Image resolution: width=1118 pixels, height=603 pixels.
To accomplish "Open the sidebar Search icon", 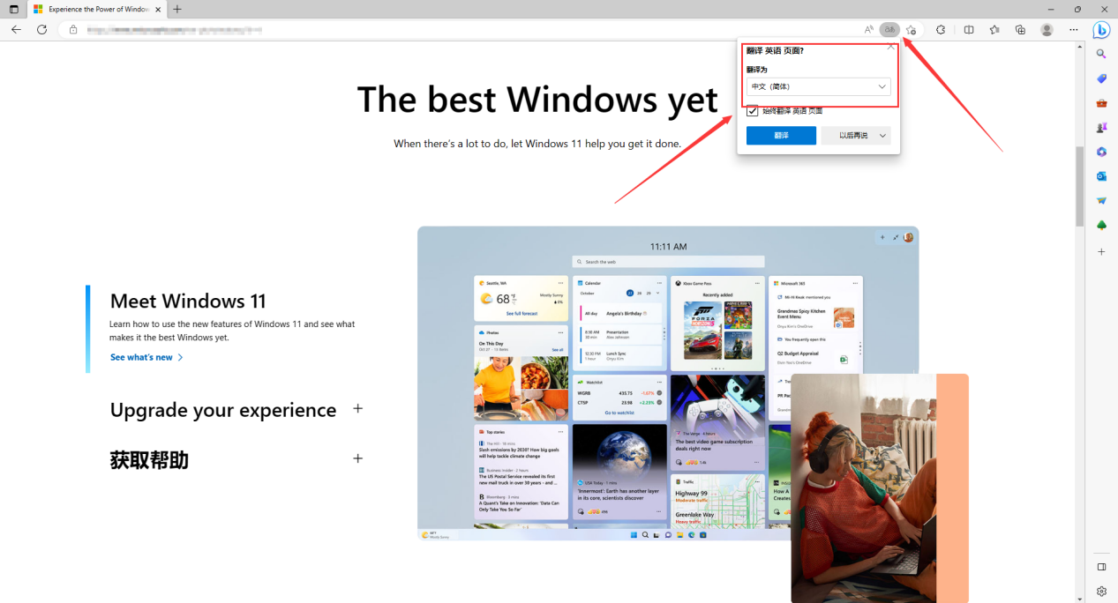I will click(1101, 54).
